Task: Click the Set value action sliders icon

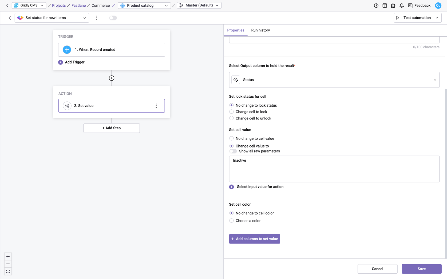Action: click(x=67, y=106)
